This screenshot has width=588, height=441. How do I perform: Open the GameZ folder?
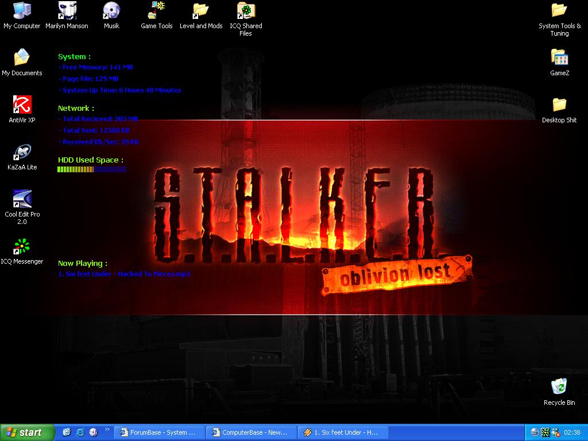tap(559, 63)
